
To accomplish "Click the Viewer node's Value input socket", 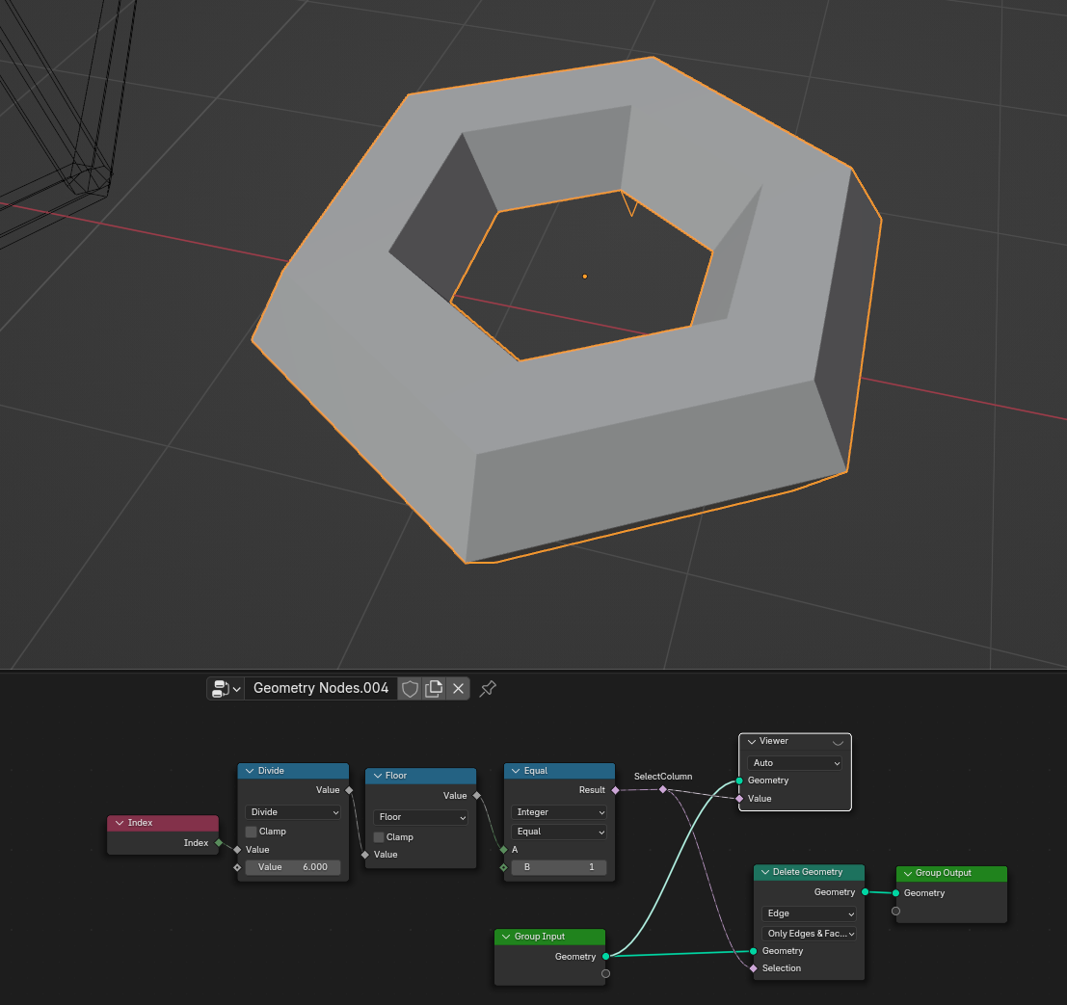I will point(739,798).
